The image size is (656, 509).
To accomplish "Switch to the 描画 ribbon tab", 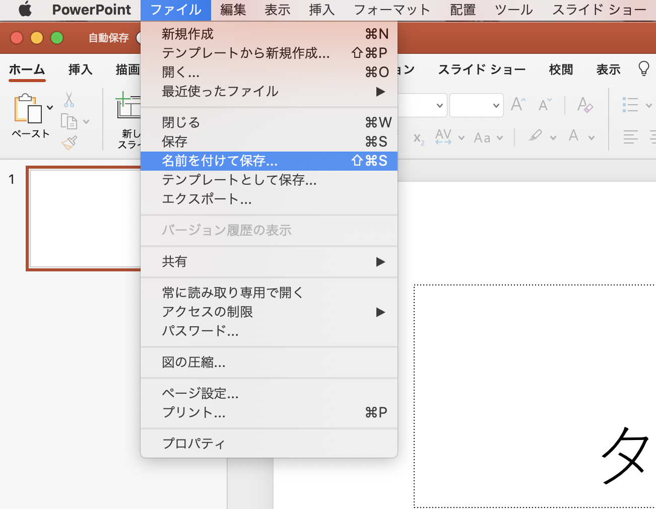I will [x=127, y=69].
